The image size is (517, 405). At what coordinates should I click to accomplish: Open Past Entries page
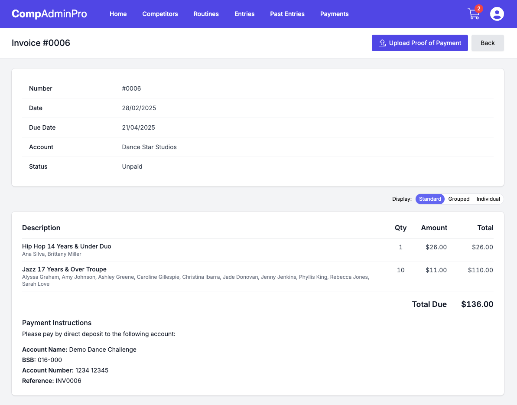coord(287,14)
